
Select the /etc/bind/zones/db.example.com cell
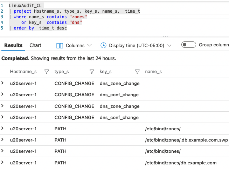pos(181,163)
